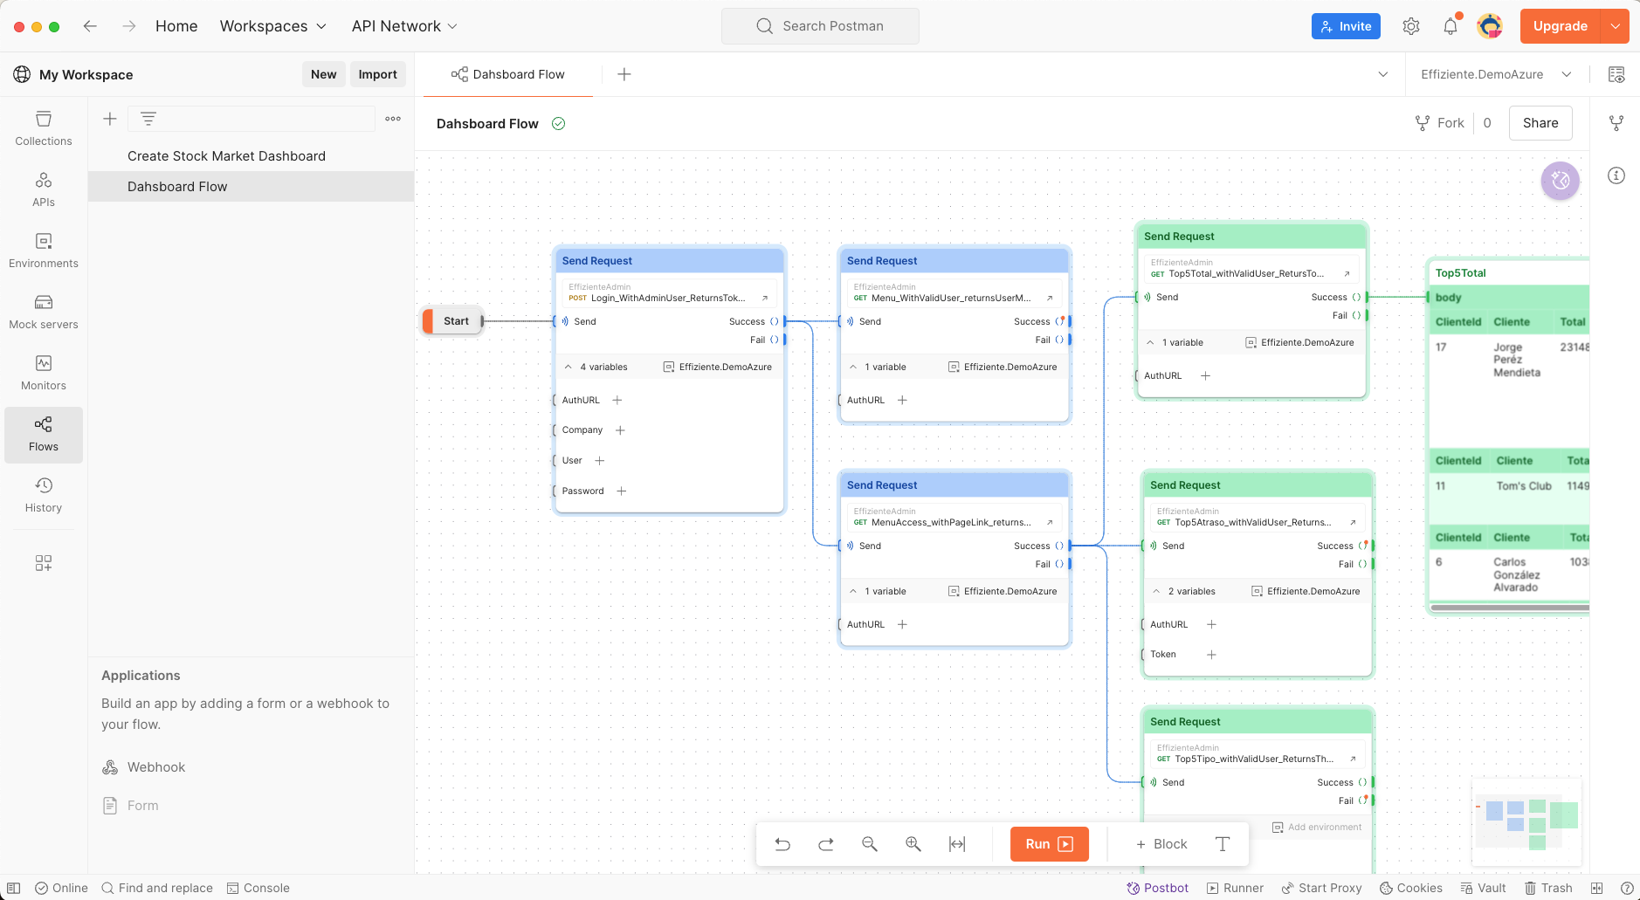This screenshot has width=1640, height=900.
Task: Click in the Search Postman field
Action: coord(820,26)
